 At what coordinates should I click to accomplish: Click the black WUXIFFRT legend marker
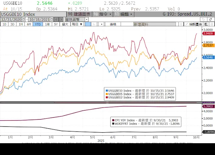(113, 124)
